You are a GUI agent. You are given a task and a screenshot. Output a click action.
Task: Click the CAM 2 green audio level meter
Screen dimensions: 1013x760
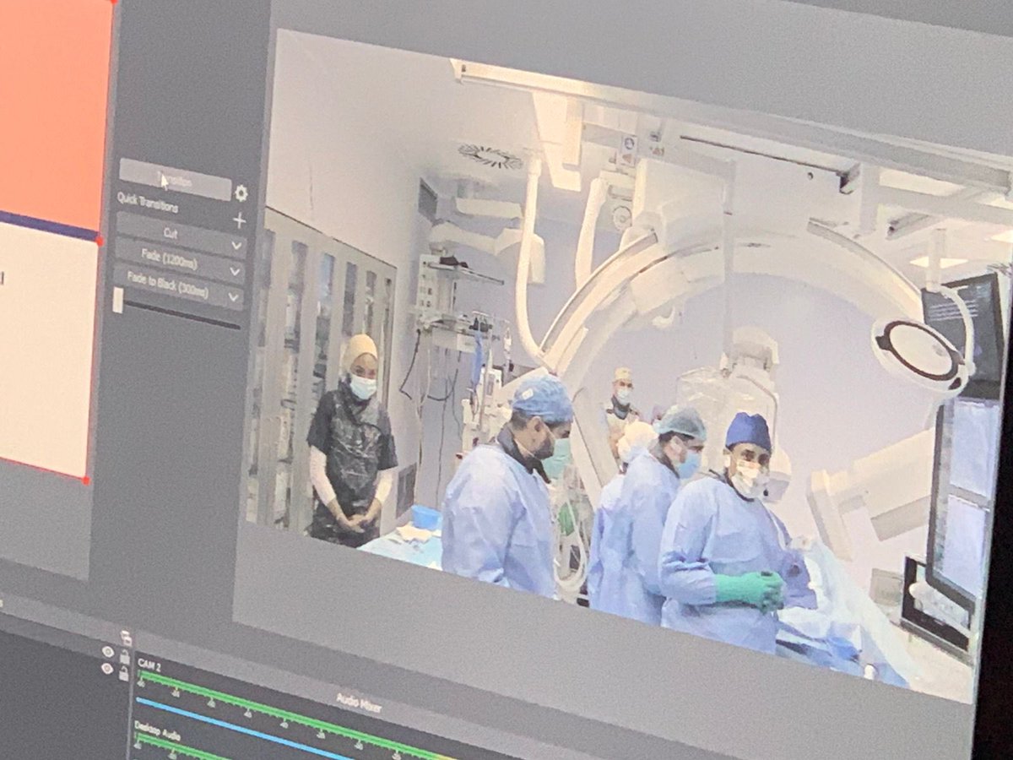point(295,714)
